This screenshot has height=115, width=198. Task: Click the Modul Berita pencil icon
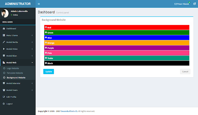(x=4, y=42)
